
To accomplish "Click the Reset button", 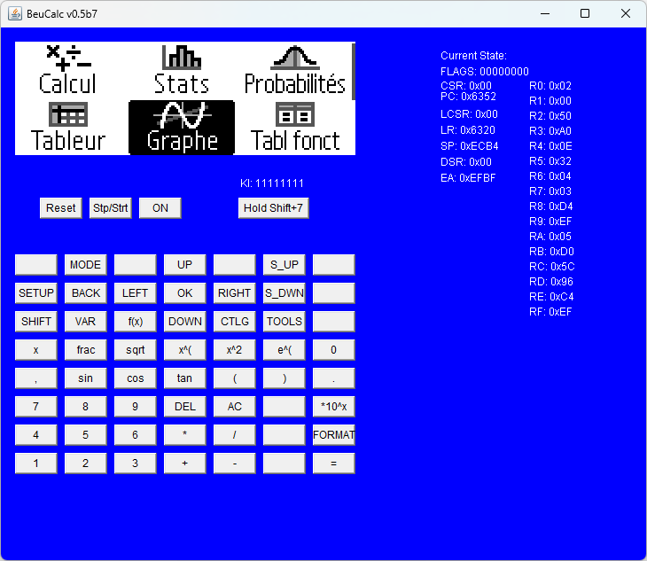I will pos(60,208).
